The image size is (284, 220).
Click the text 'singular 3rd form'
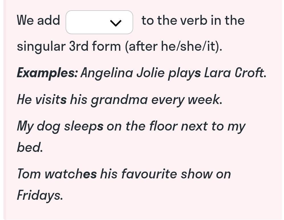coord(69,46)
